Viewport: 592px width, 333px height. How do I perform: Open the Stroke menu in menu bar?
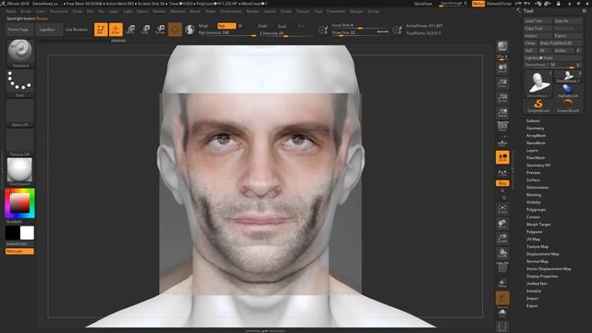[286, 11]
